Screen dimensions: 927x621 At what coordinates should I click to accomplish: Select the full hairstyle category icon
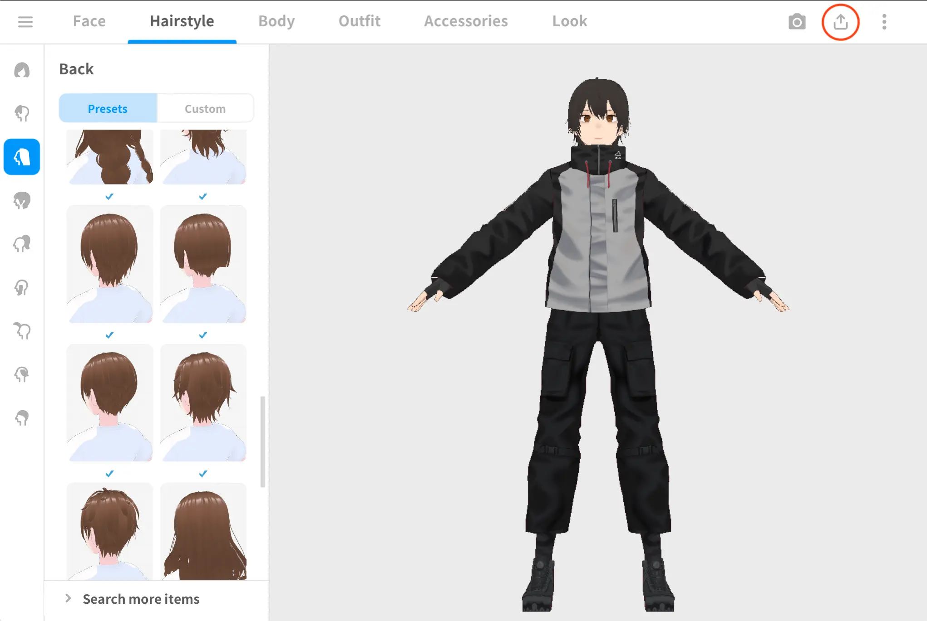(22, 70)
